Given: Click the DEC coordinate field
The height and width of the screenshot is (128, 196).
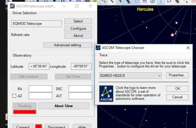Looking at the screenshot, I should (80, 89).
